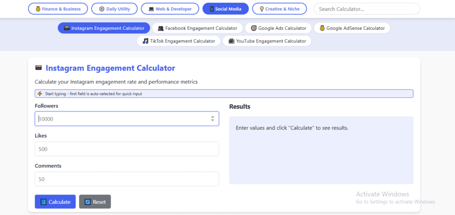This screenshot has height=215, width=455.
Task: Select the Social Media category
Action: pos(225,9)
